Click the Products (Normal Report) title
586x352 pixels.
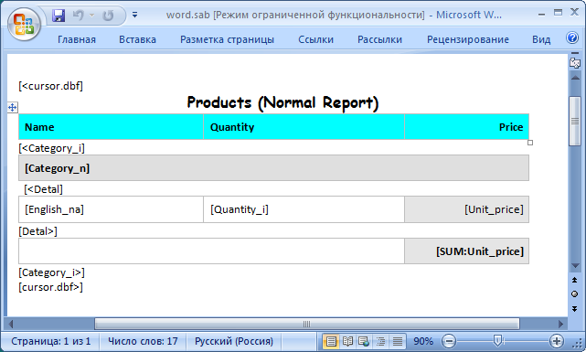click(282, 102)
